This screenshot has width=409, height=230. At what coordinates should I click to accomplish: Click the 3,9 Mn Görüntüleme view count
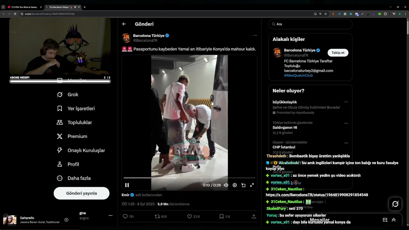point(173,204)
